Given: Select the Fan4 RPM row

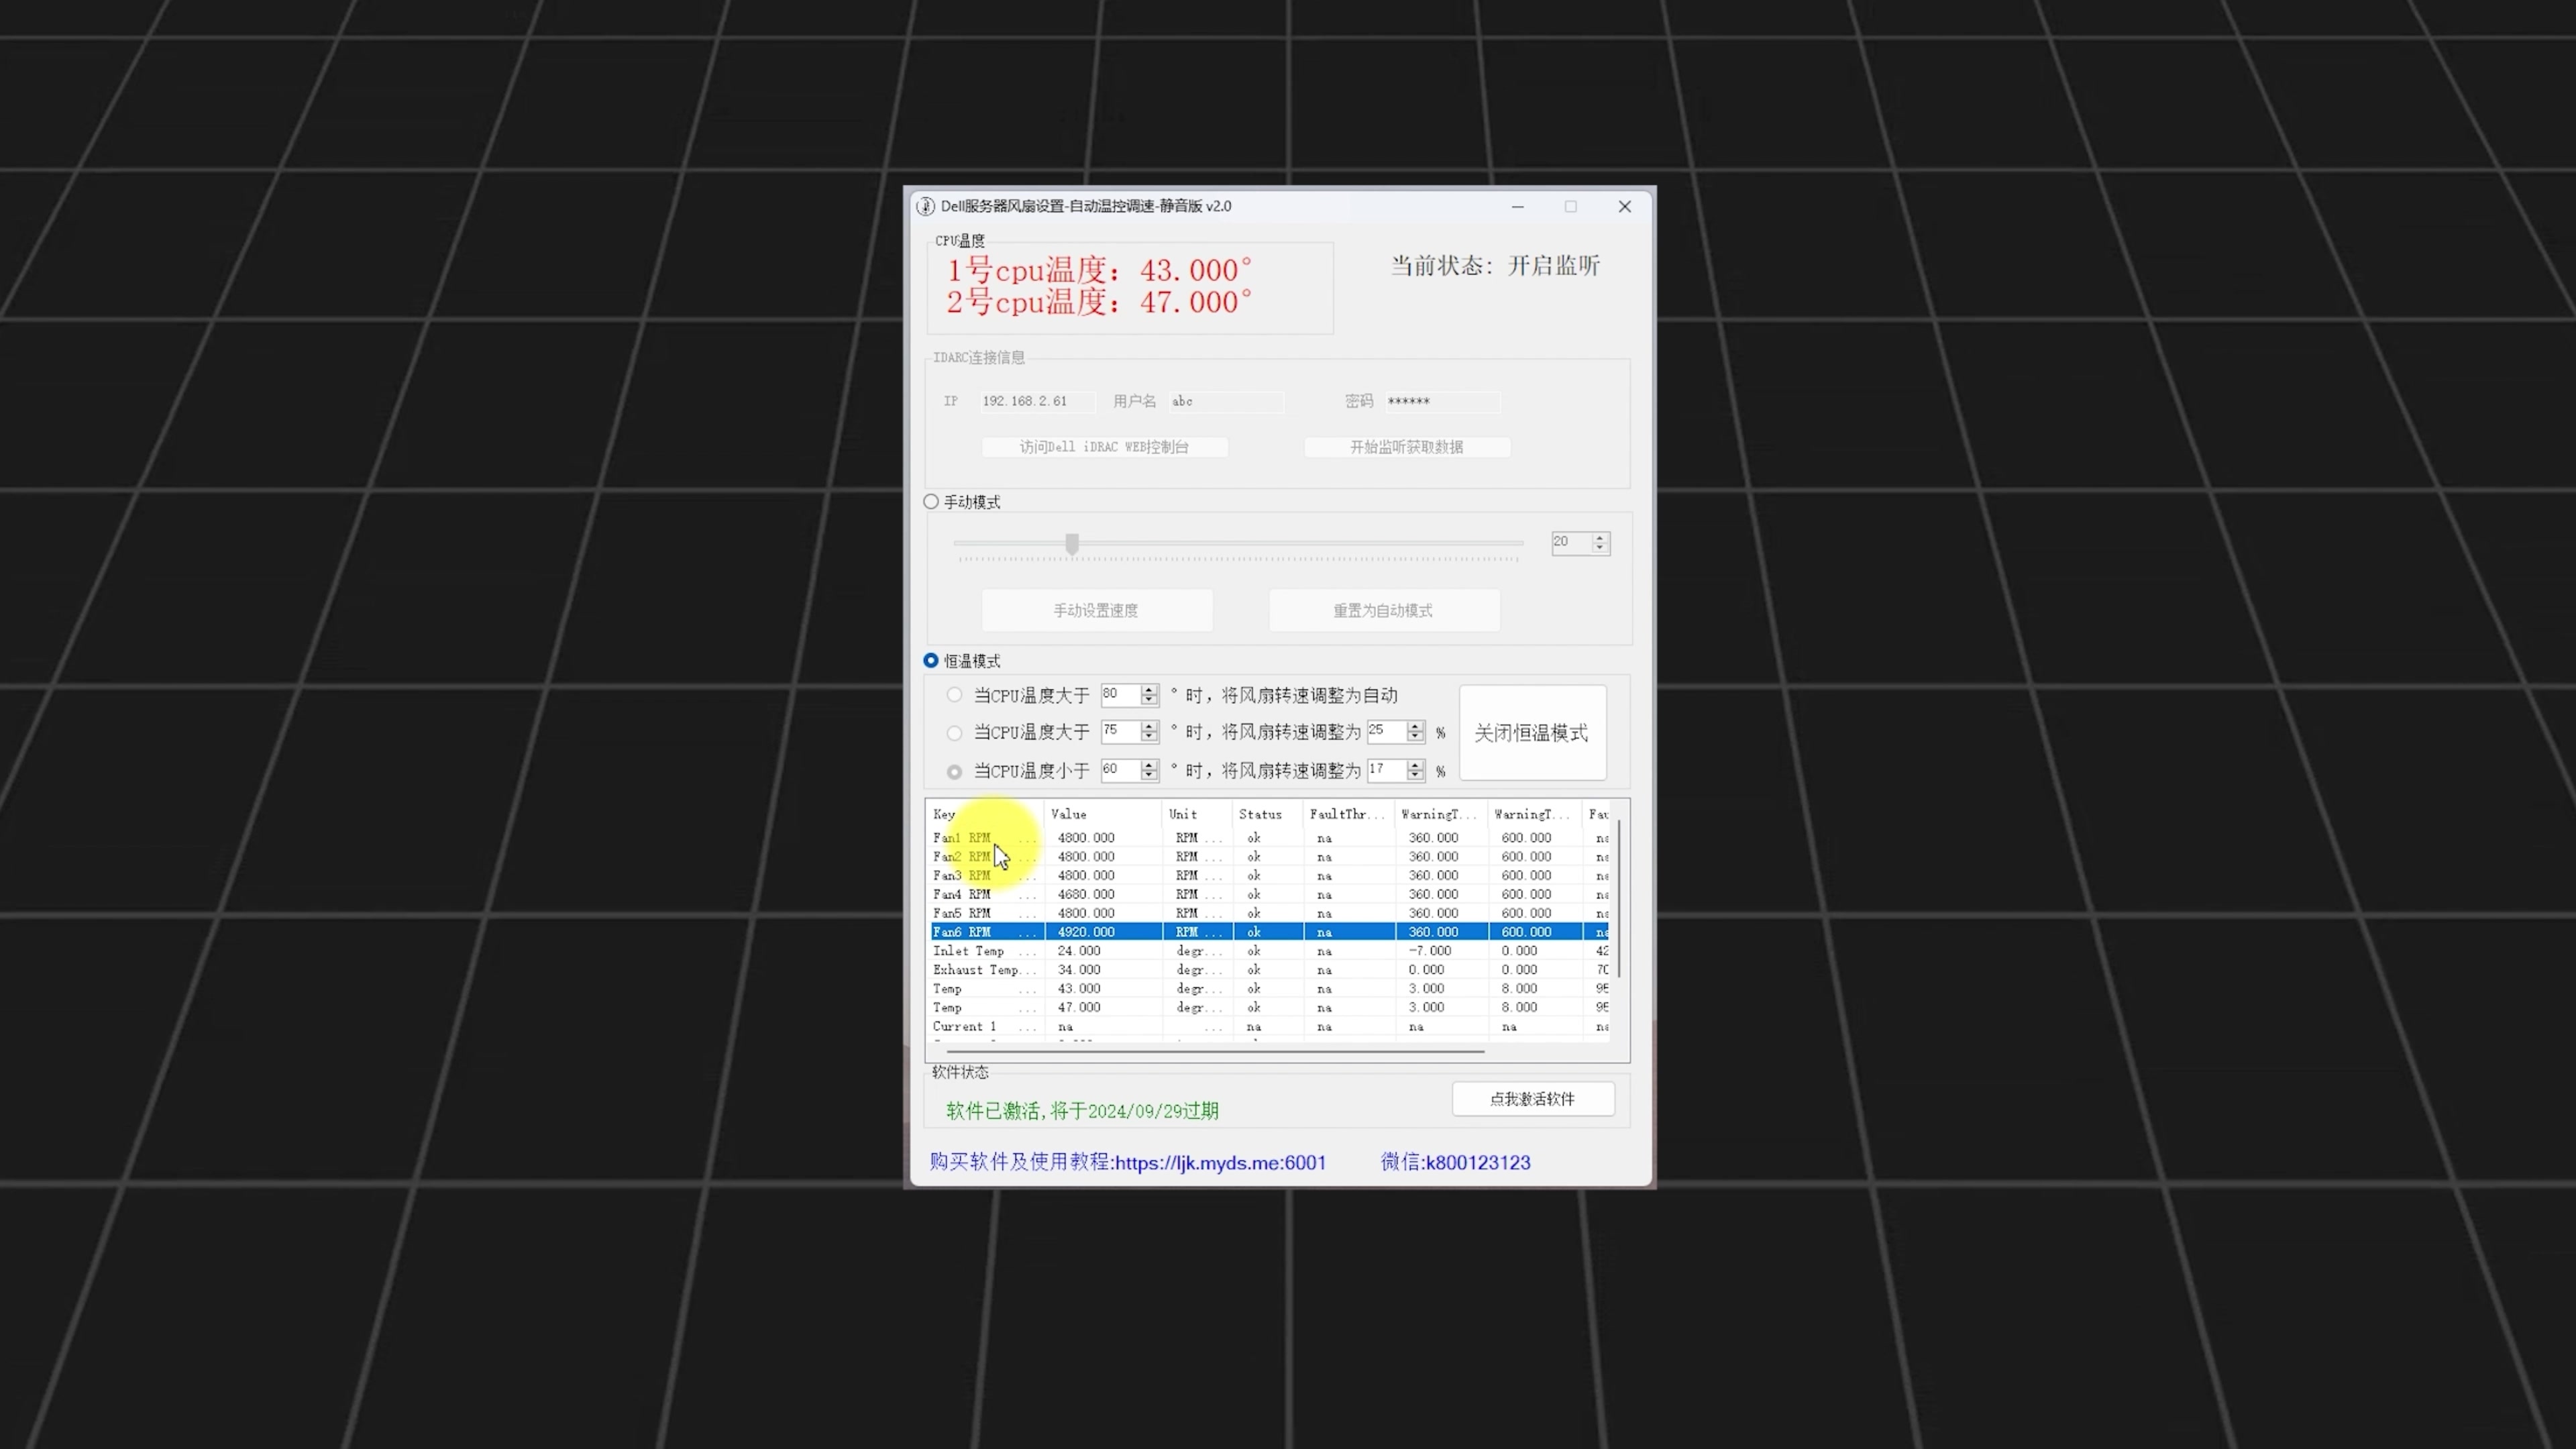Looking at the screenshot, I should (x=1270, y=895).
